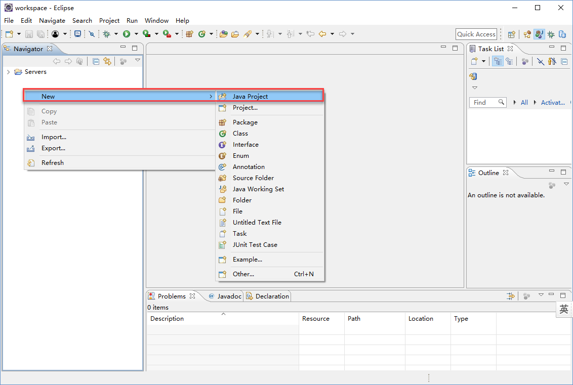Click the Activate link in Task List
The height and width of the screenshot is (385, 573).
click(552, 102)
